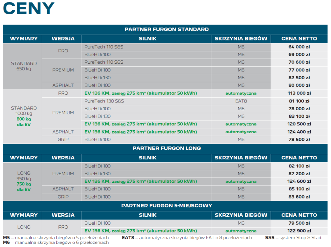Click the STANDARD 650 kg dimensions cell

(x=24, y=66)
